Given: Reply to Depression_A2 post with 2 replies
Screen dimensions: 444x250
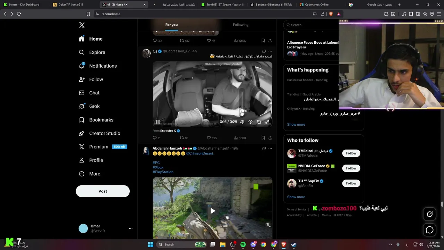Looking at the screenshot, I should pos(156,138).
